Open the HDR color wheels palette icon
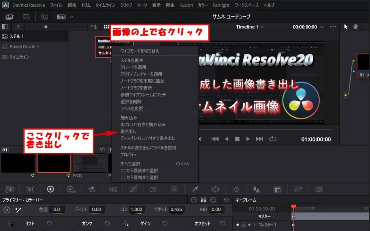 71,189
